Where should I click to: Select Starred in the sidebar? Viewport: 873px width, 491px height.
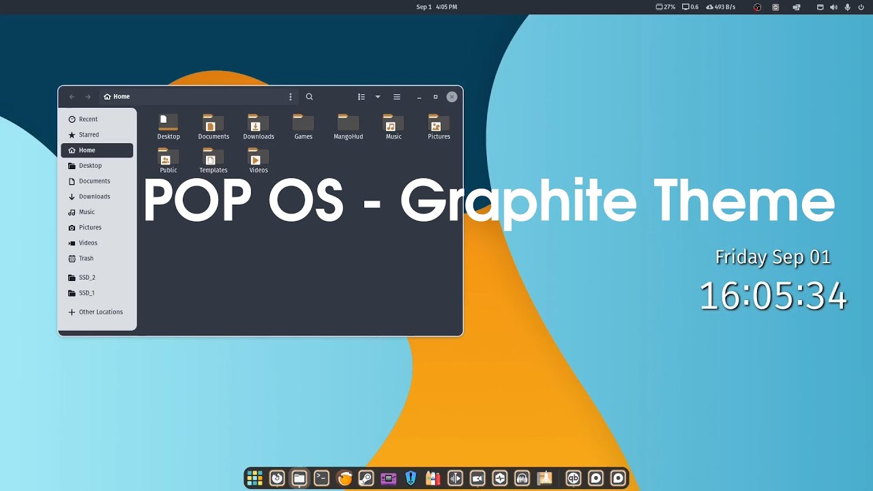[x=97, y=135]
